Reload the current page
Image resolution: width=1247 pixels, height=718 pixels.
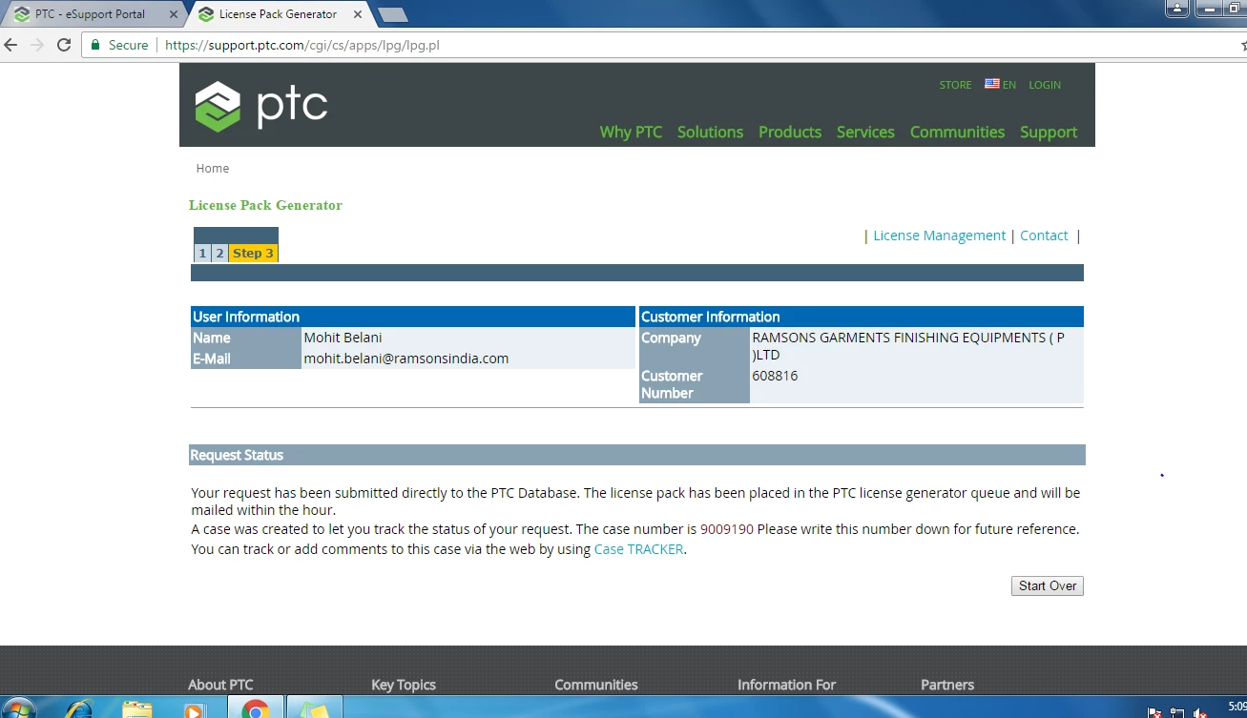pyautogui.click(x=64, y=45)
